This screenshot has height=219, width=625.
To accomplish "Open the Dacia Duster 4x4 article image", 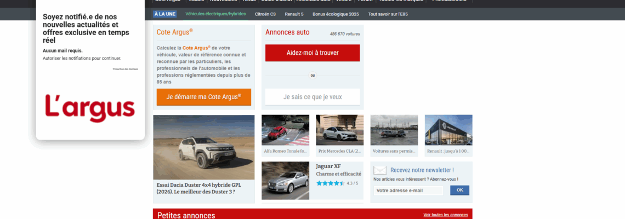I will point(203,147).
